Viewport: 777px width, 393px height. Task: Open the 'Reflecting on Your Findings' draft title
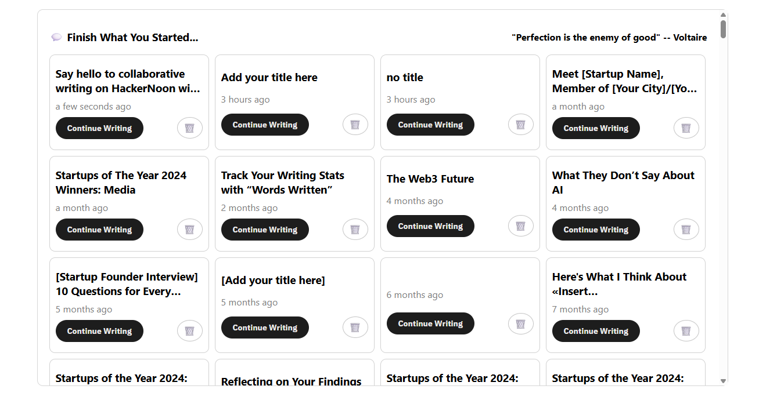(292, 381)
